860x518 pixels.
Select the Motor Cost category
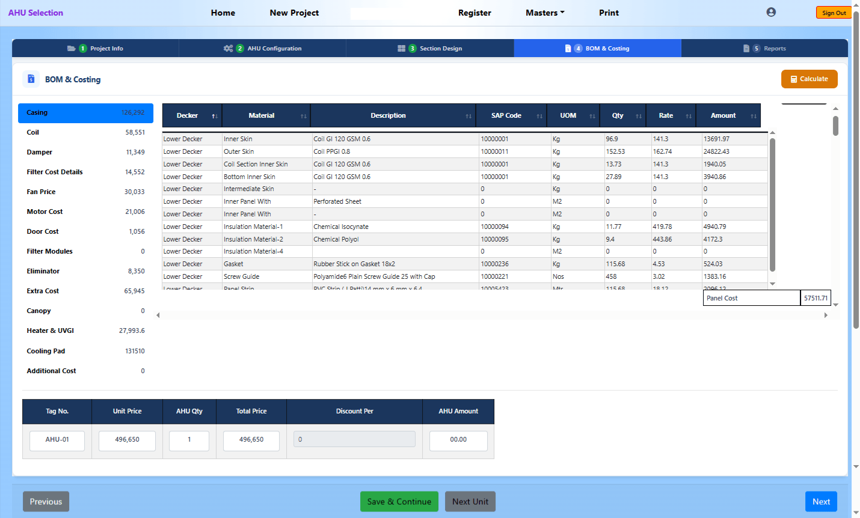[x=85, y=212]
